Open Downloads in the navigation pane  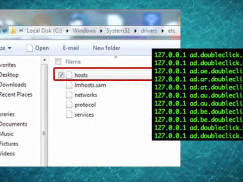[13, 85]
